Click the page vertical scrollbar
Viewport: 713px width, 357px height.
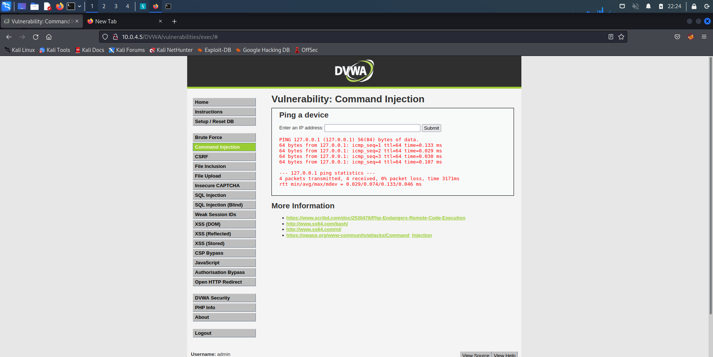(x=710, y=185)
